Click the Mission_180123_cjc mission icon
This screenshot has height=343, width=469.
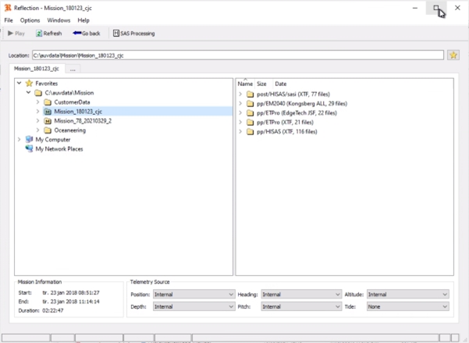pyautogui.click(x=48, y=112)
